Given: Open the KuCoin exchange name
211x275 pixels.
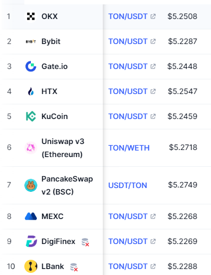Looking at the screenshot, I should [x=55, y=116].
